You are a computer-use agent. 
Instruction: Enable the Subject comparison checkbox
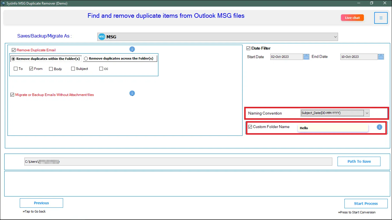coord(73,69)
